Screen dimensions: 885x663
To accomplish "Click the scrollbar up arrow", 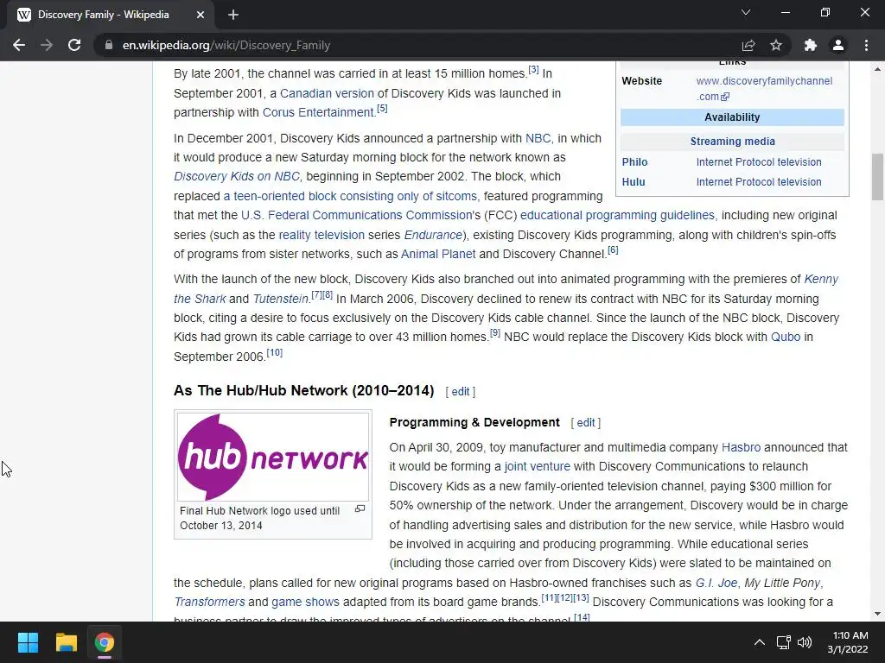I will pyautogui.click(x=877, y=69).
